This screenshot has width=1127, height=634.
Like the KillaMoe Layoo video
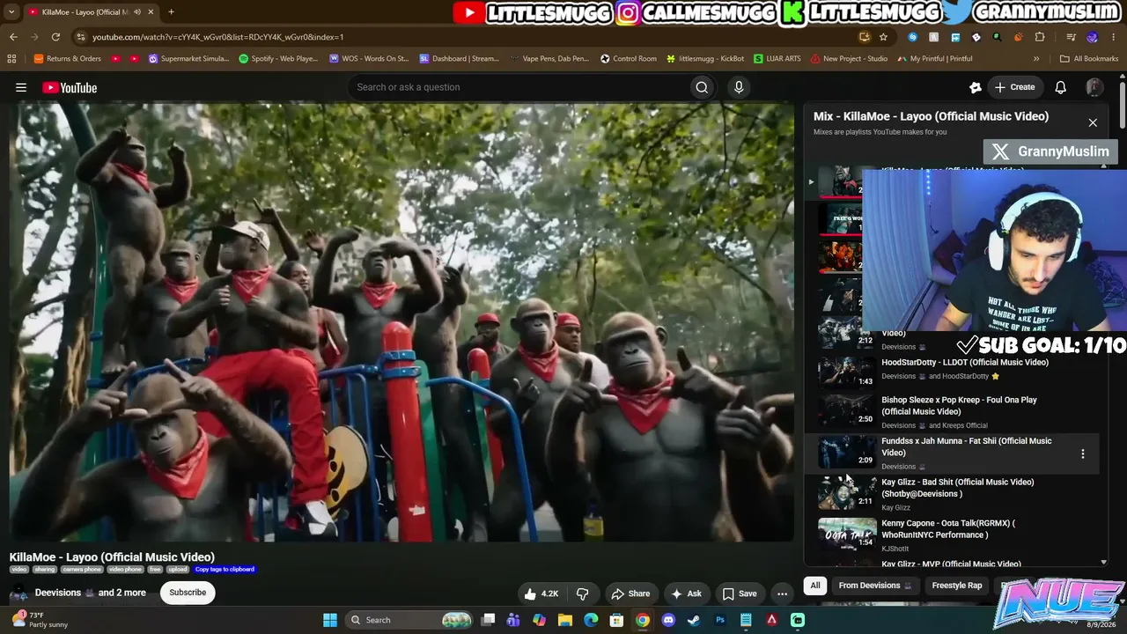pos(541,593)
